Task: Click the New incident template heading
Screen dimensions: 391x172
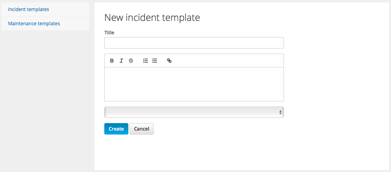Action: tap(152, 18)
